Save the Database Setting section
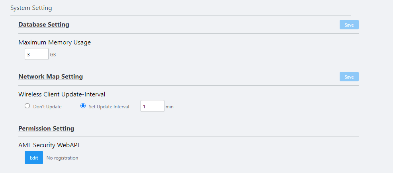This screenshot has height=173, width=393. pyautogui.click(x=349, y=25)
